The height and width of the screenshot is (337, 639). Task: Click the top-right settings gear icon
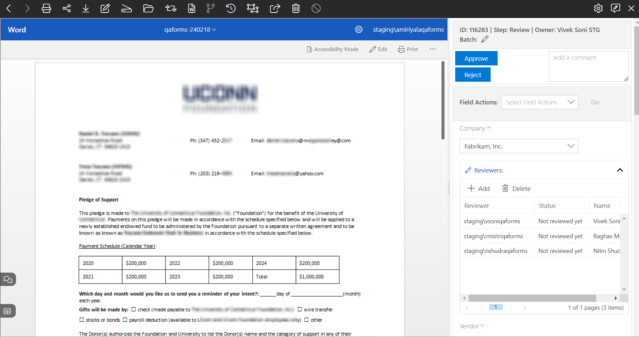point(598,8)
